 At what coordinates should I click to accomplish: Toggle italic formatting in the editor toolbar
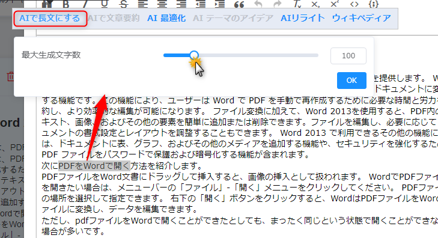(85, 4)
